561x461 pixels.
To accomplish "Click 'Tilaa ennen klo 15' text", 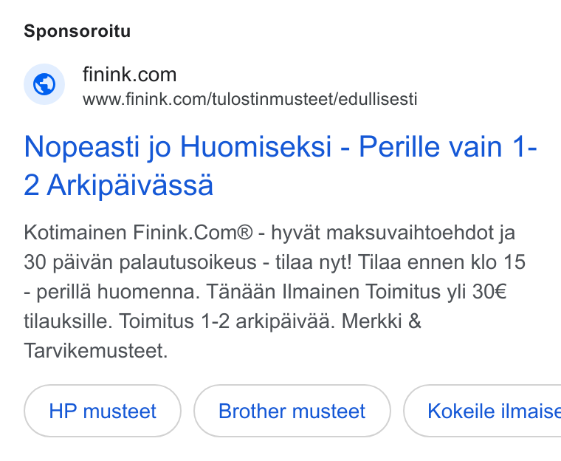I will pos(441,262).
